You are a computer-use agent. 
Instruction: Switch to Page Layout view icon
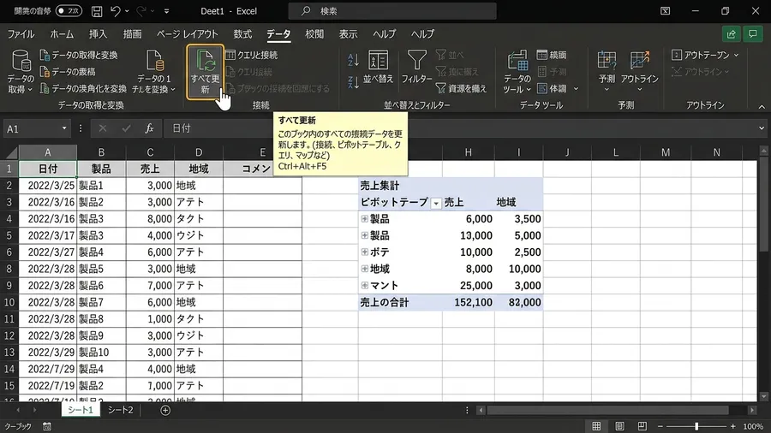[619, 426]
